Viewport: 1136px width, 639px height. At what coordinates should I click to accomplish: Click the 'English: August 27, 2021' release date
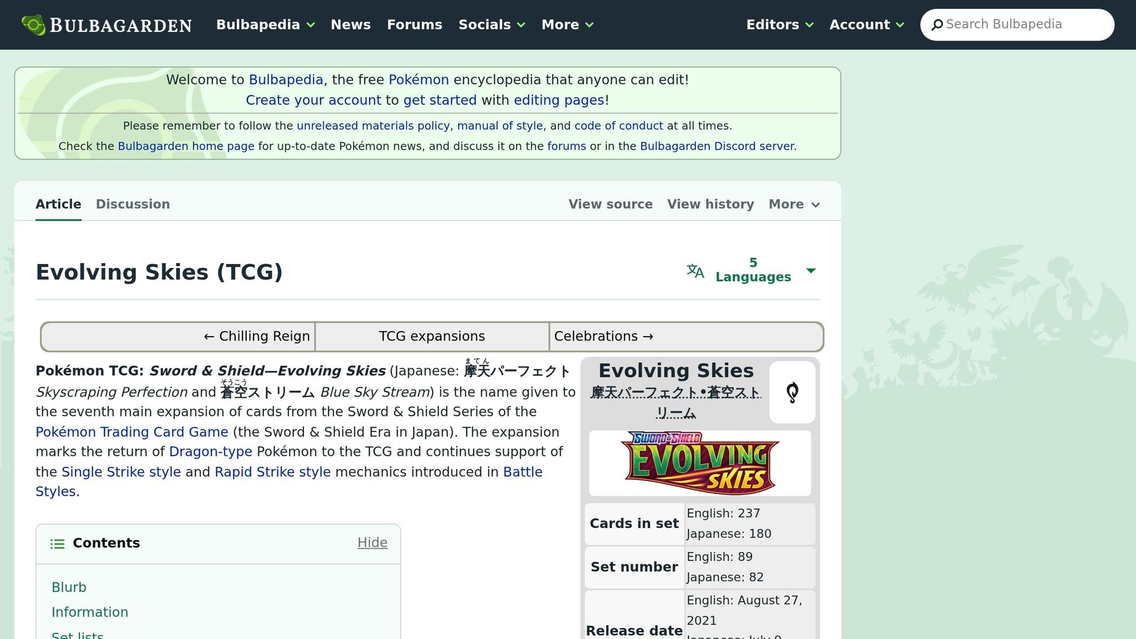tap(744, 610)
